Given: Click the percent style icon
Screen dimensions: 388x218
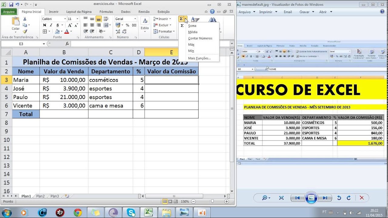Looking at the screenshot, I should point(127,25).
